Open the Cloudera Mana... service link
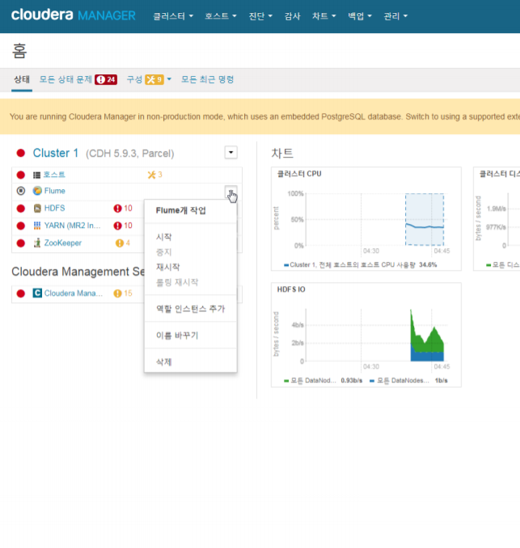This screenshot has height=548, width=520. [73, 293]
